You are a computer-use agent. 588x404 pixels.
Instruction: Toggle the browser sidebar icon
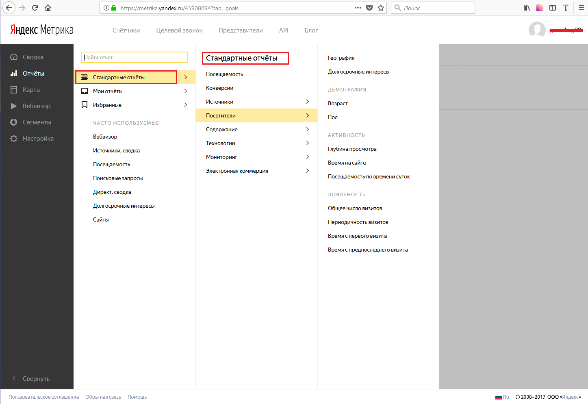point(553,8)
